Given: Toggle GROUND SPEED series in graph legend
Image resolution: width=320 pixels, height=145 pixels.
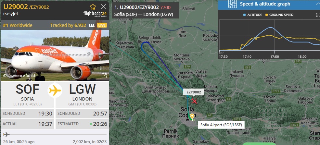Looking at the screenshot, I should [279, 15].
